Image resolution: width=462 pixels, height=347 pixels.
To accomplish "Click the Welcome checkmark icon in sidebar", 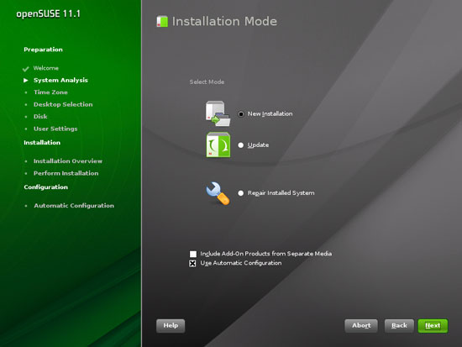I will [26, 69].
